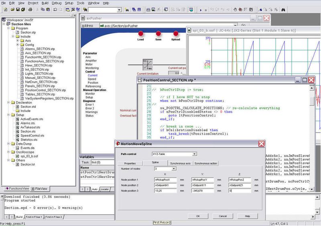
Task: Click the Undo toolbar icon
Action: click(55, 9)
